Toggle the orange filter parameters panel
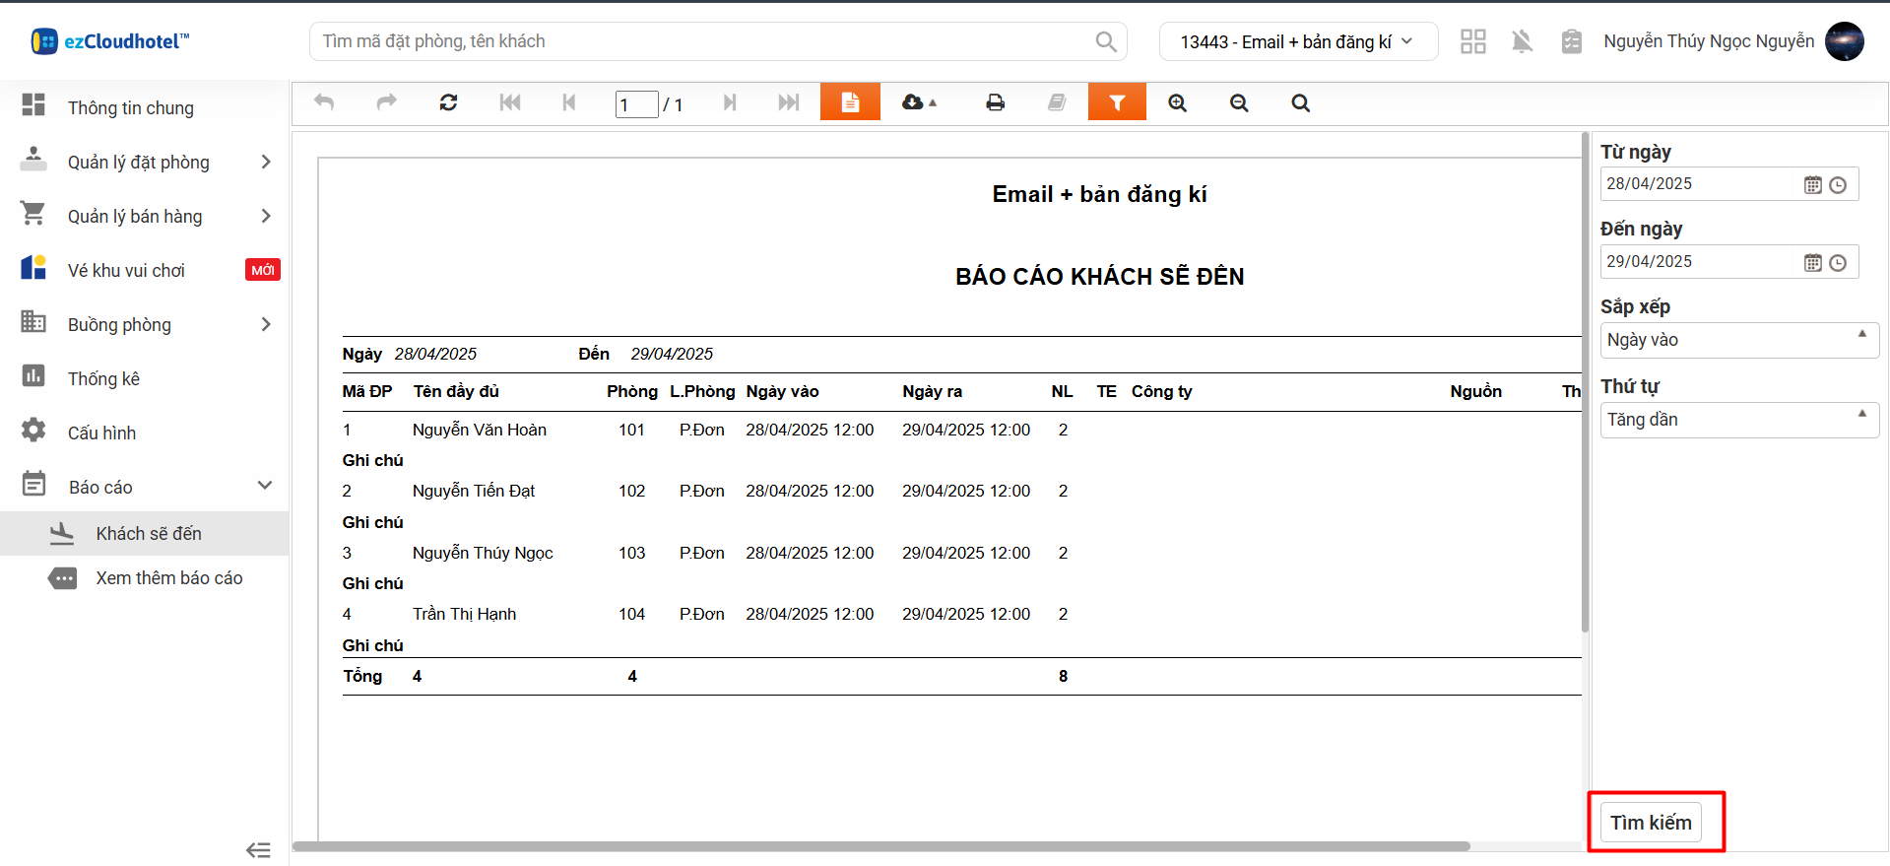This screenshot has height=866, width=1890. pyautogui.click(x=1117, y=102)
